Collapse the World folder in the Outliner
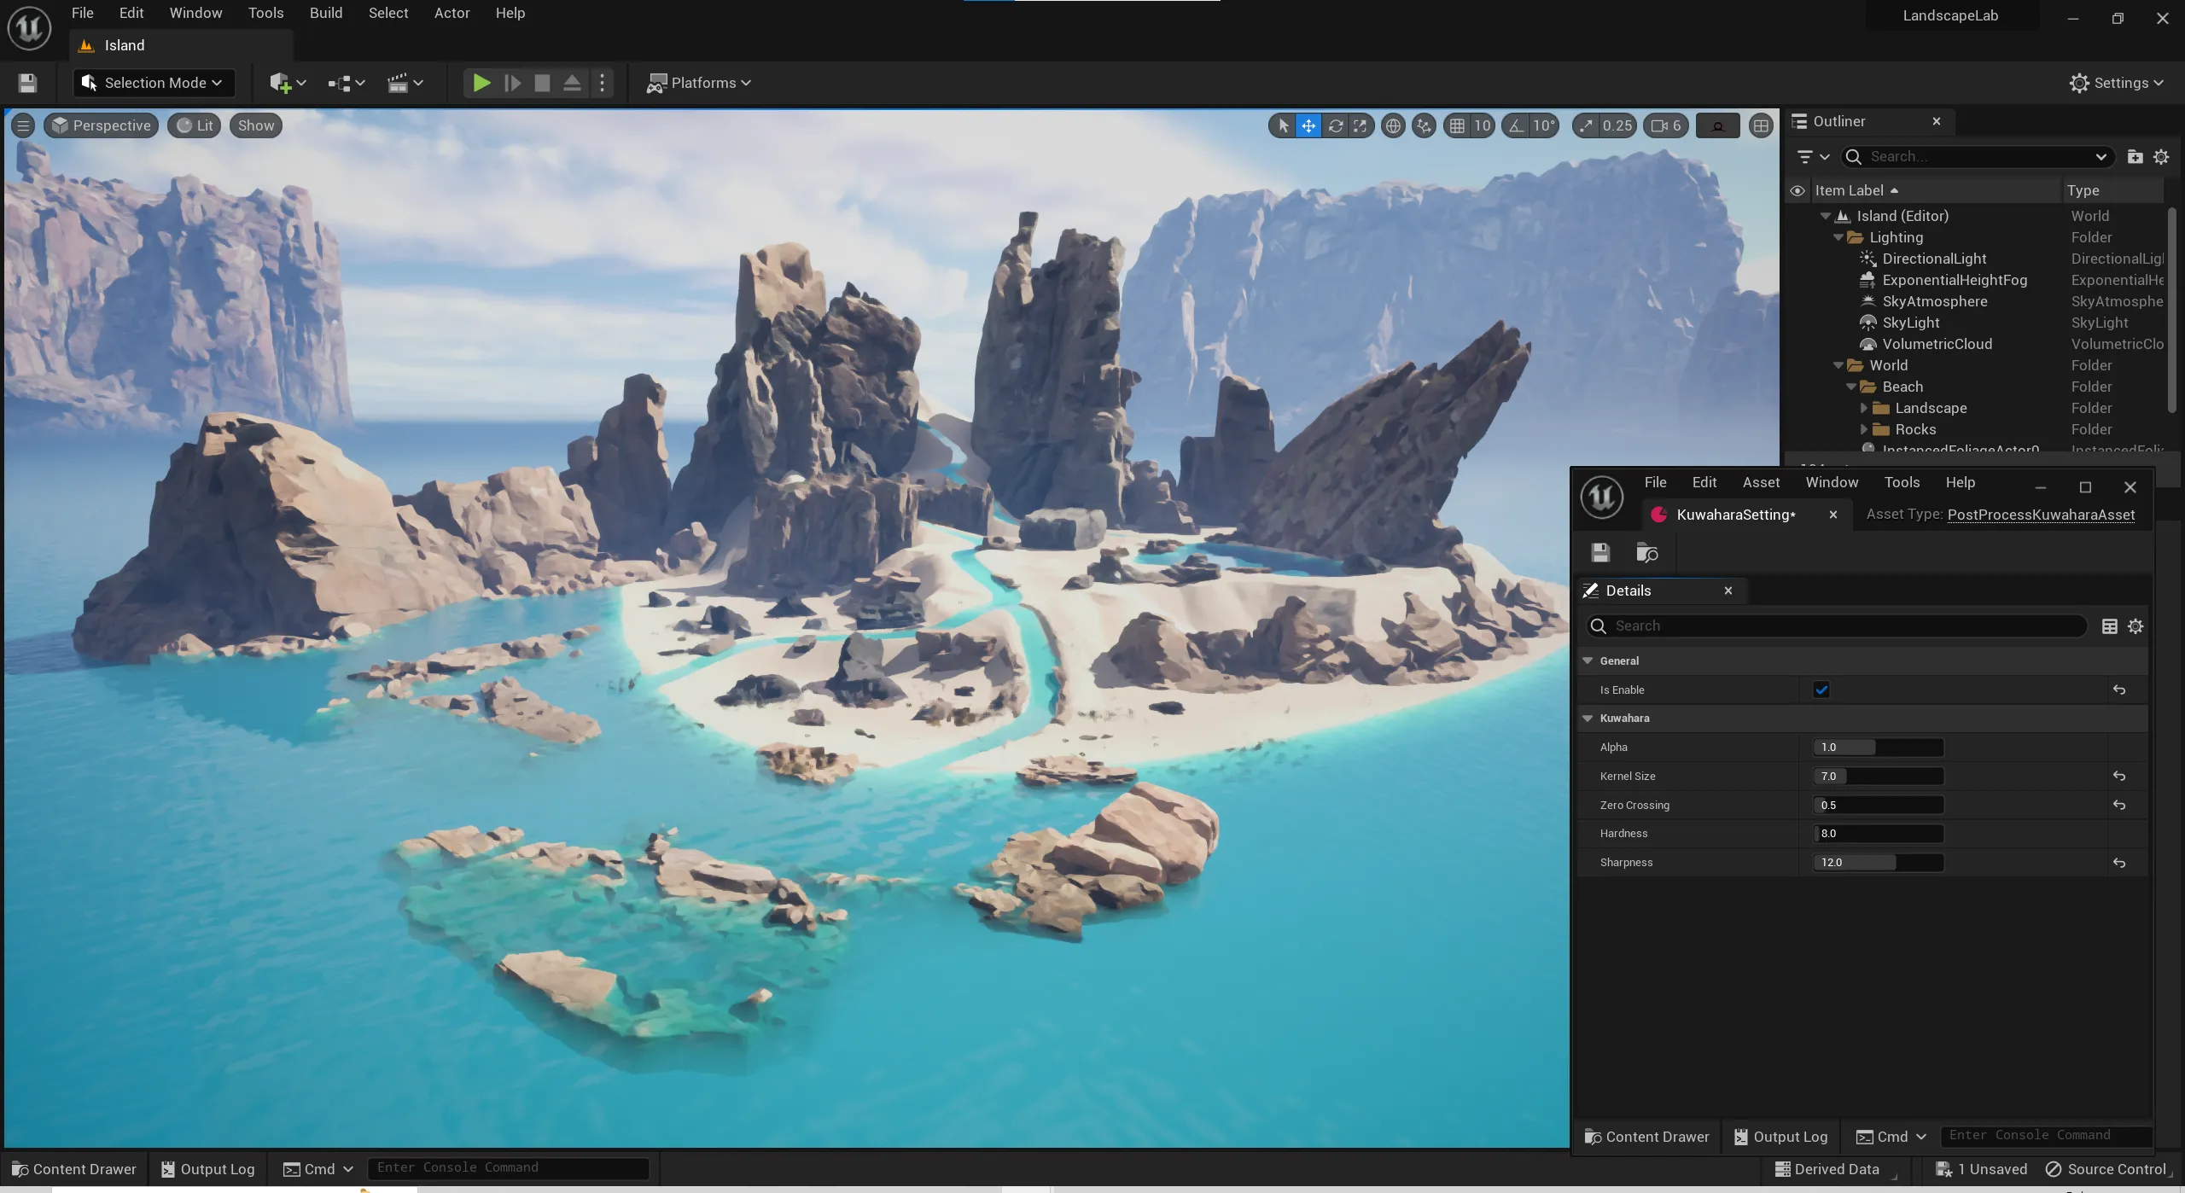 (x=1838, y=365)
